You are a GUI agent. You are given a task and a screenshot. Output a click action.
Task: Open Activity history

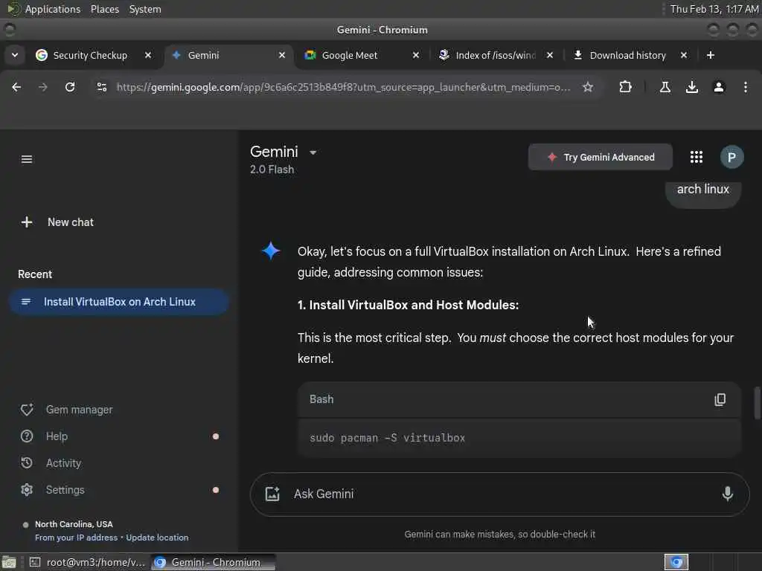[51, 463]
